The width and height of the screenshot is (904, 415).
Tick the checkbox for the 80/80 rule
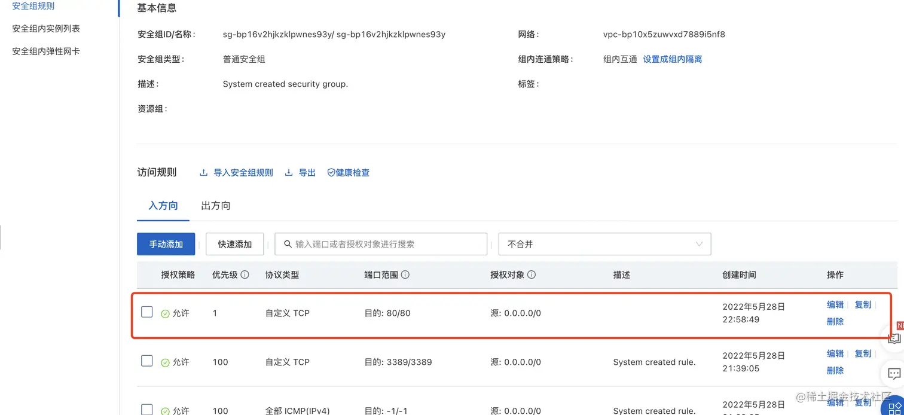tap(147, 312)
